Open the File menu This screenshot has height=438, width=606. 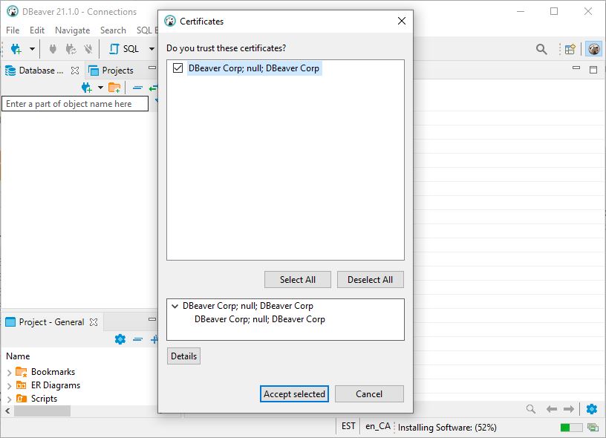click(13, 30)
